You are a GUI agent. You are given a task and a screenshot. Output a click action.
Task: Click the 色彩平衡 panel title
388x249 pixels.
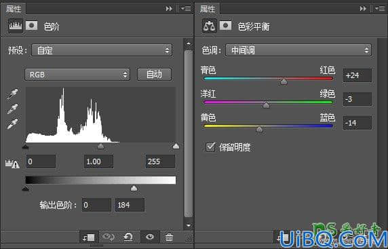pyautogui.click(x=254, y=26)
